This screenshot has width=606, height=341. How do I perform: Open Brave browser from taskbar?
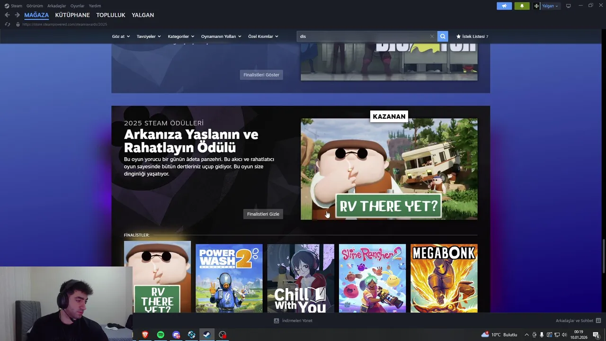pos(145,335)
